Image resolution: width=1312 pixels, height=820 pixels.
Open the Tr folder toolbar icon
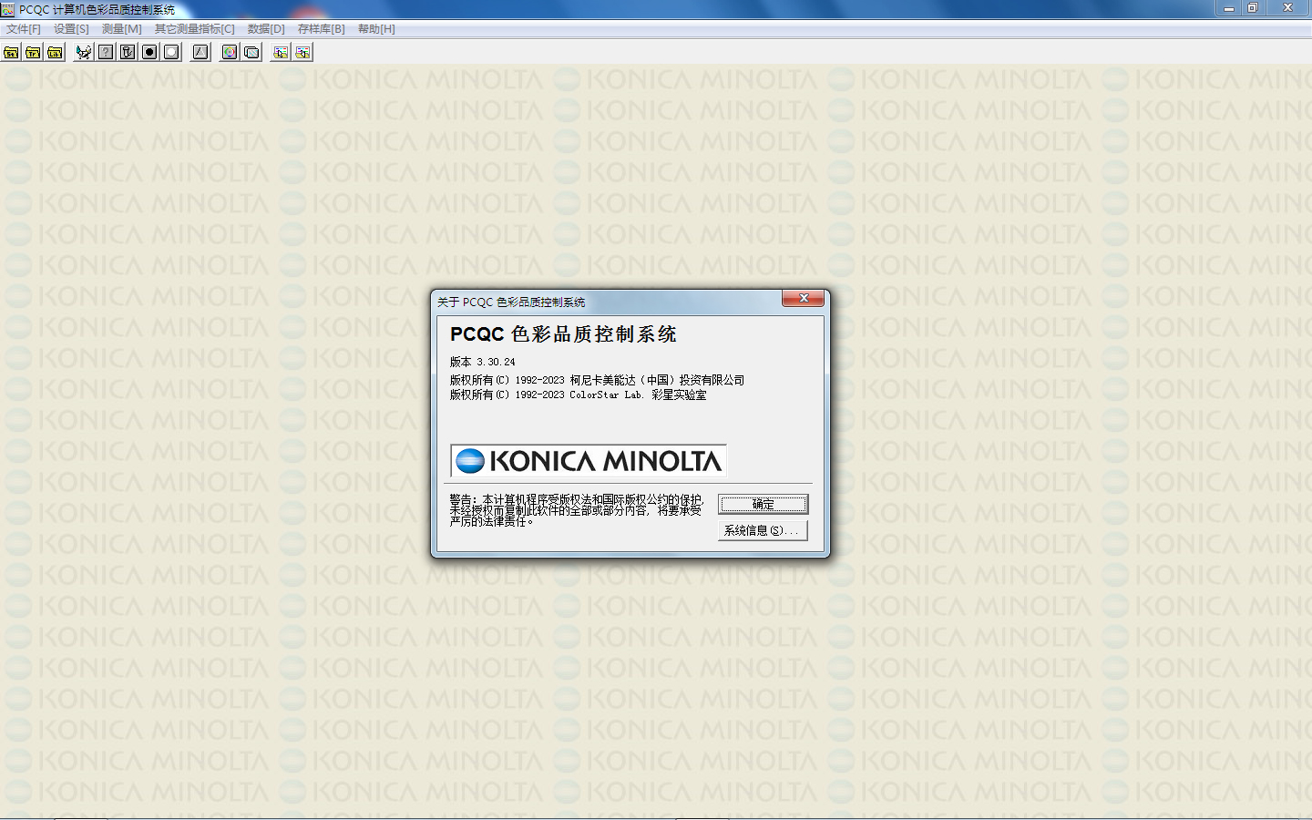[x=33, y=52]
